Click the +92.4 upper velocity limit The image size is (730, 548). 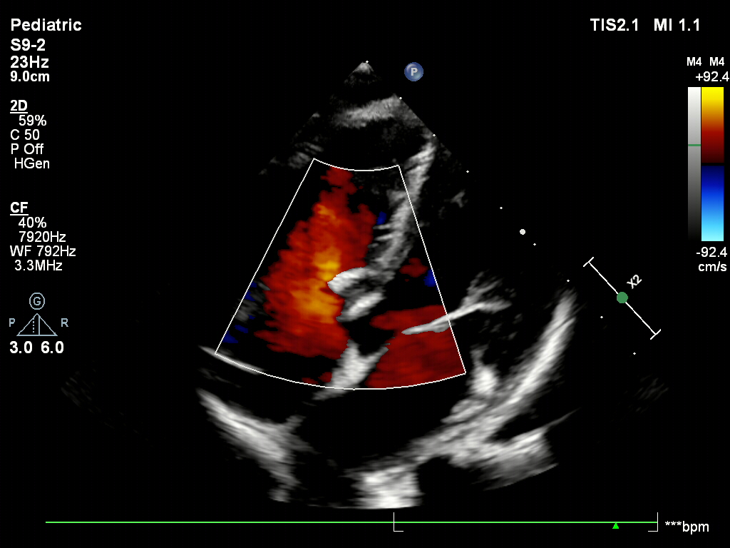pos(712,76)
